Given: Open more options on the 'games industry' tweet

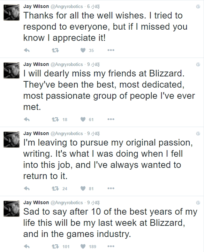Looking at the screenshot, I should [111, 246].
